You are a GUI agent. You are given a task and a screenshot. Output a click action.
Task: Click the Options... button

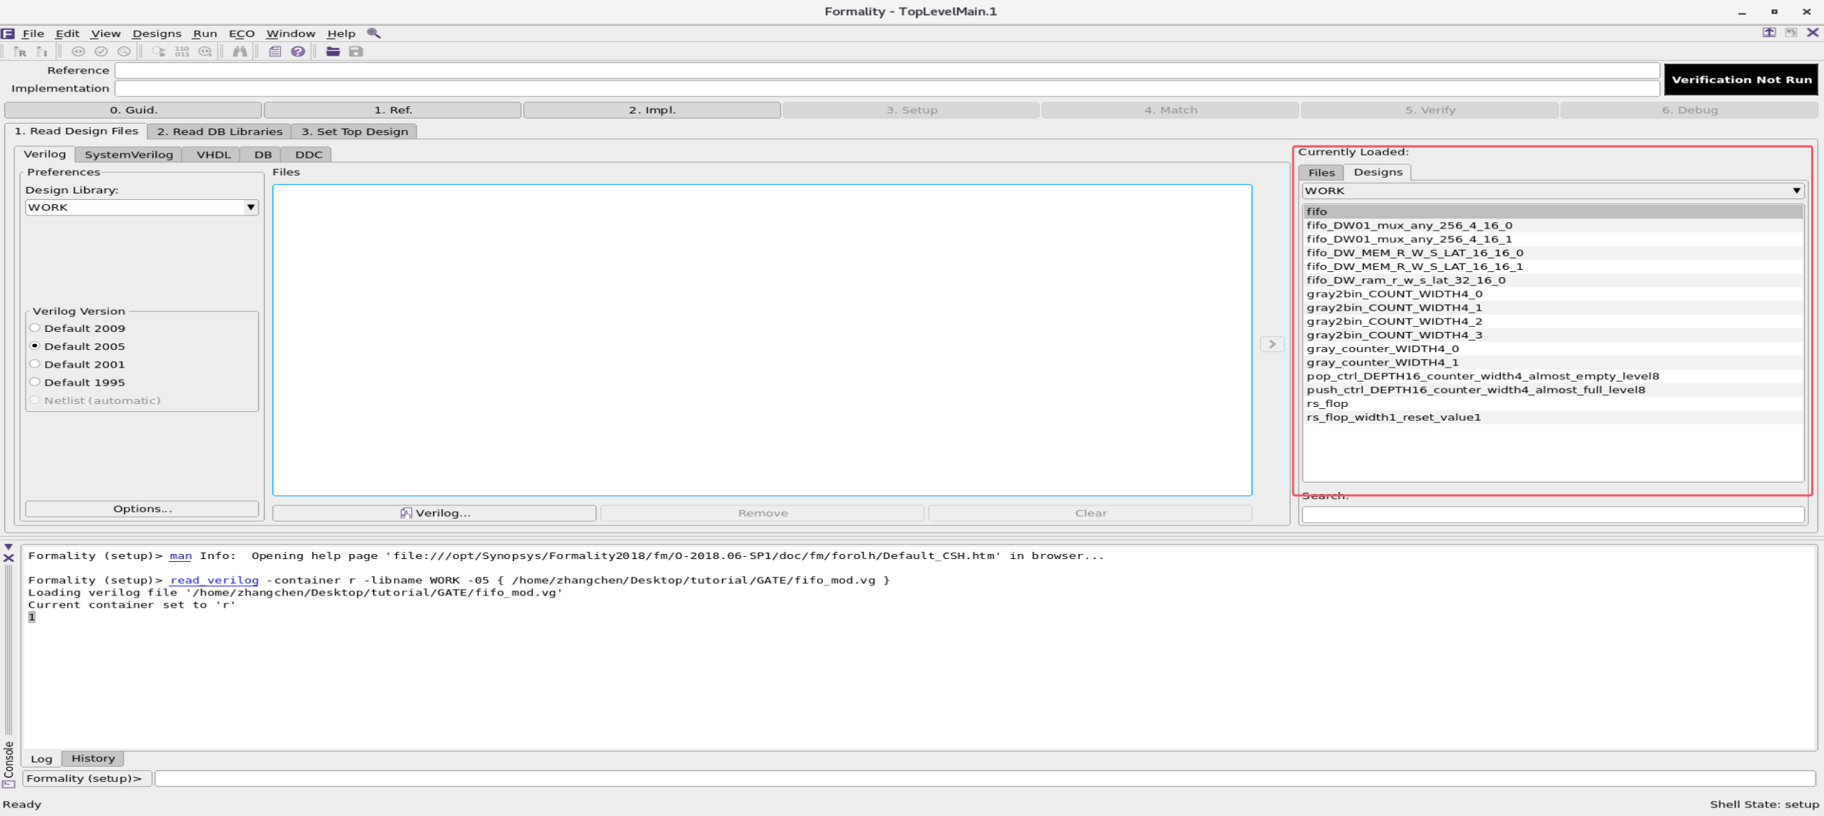tap(142, 508)
